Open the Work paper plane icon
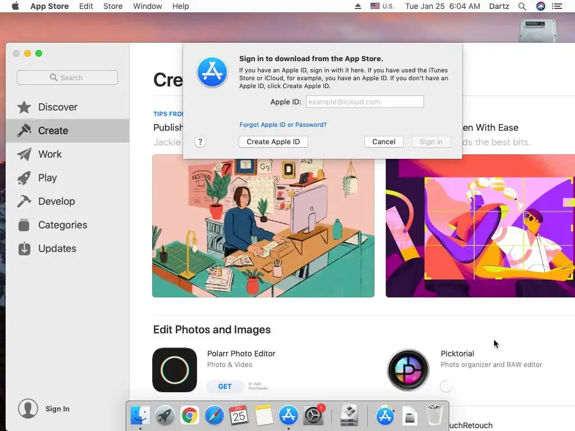Viewport: 575px width, 431px height. (x=24, y=154)
